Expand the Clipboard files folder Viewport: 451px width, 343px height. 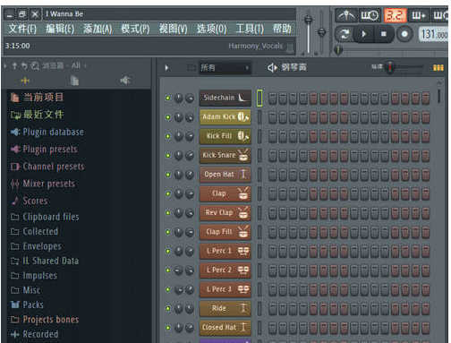[45, 217]
